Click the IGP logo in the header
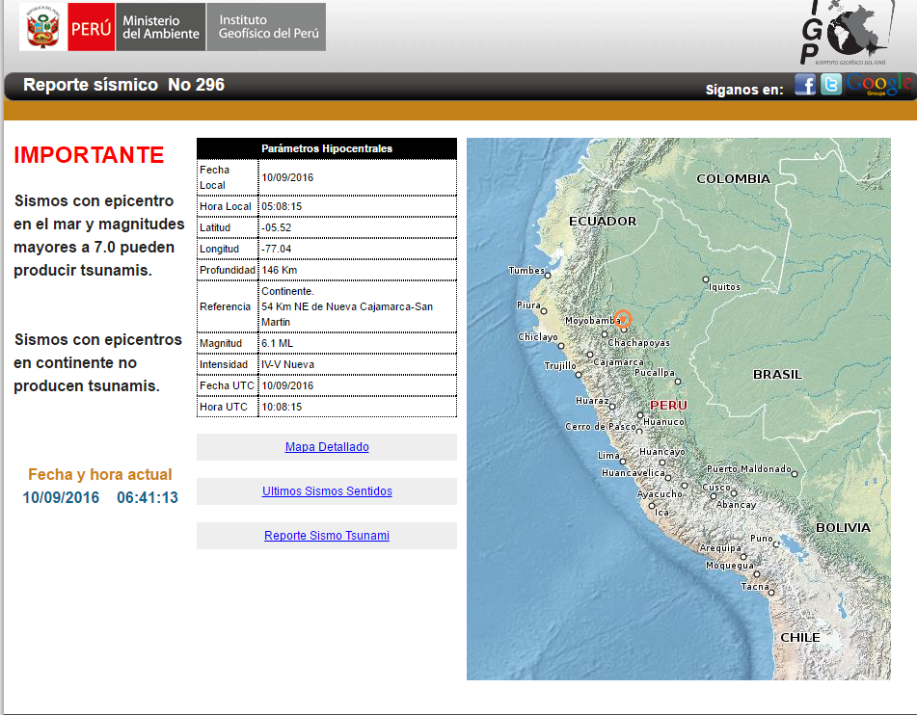This screenshot has height=715, width=917. click(849, 33)
